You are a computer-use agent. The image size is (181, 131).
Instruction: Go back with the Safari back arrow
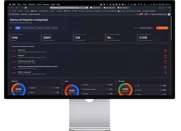pyautogui.click(x=22, y=8)
